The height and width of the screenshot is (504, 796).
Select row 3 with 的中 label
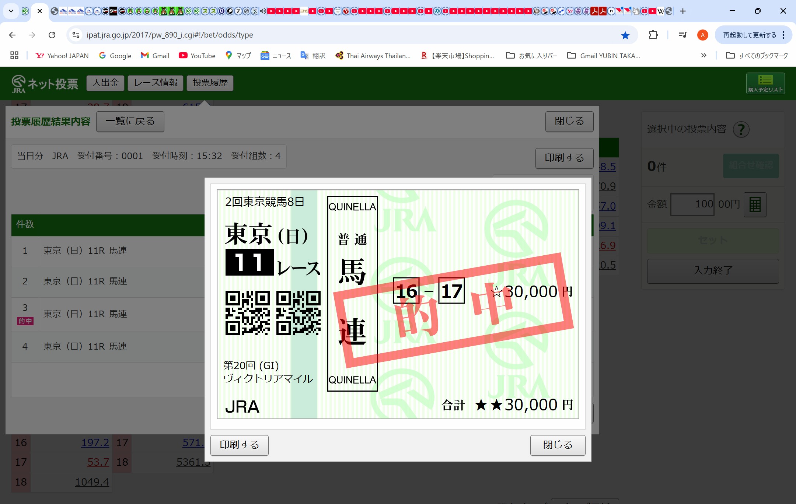[x=108, y=314]
